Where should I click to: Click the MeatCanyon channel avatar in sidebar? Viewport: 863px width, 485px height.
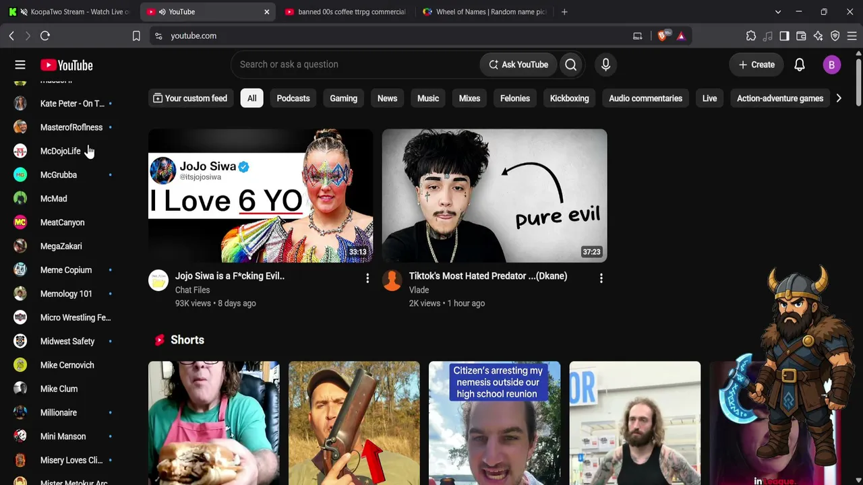(x=20, y=222)
